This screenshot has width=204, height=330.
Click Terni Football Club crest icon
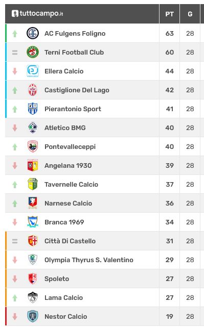33,52
